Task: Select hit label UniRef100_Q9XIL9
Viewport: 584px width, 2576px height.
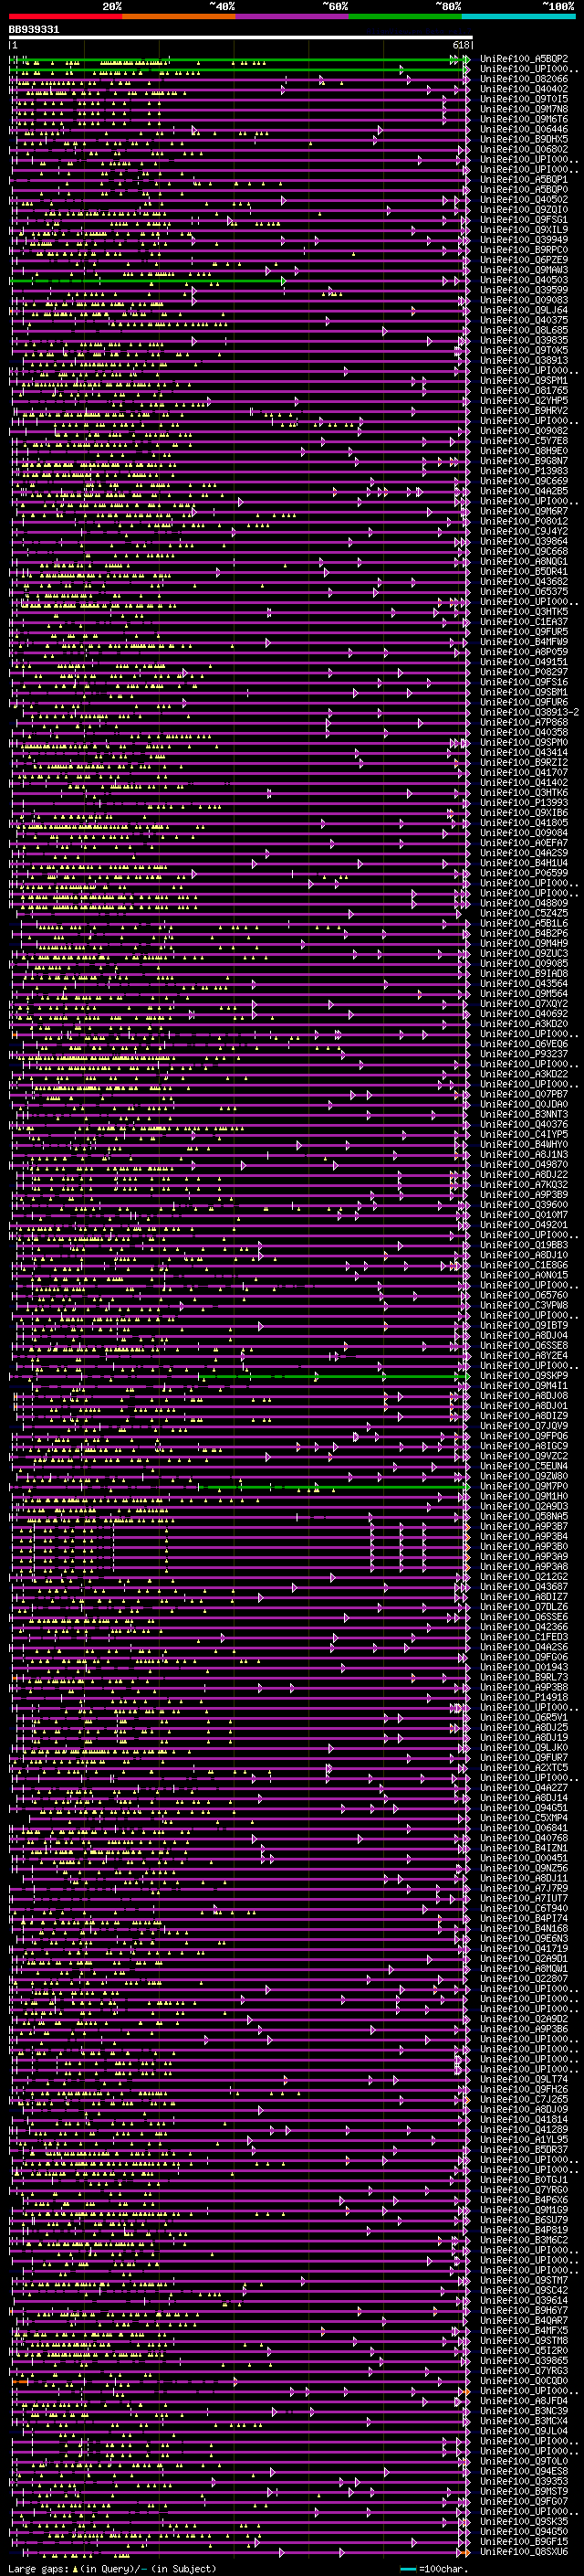Action: coord(524,229)
